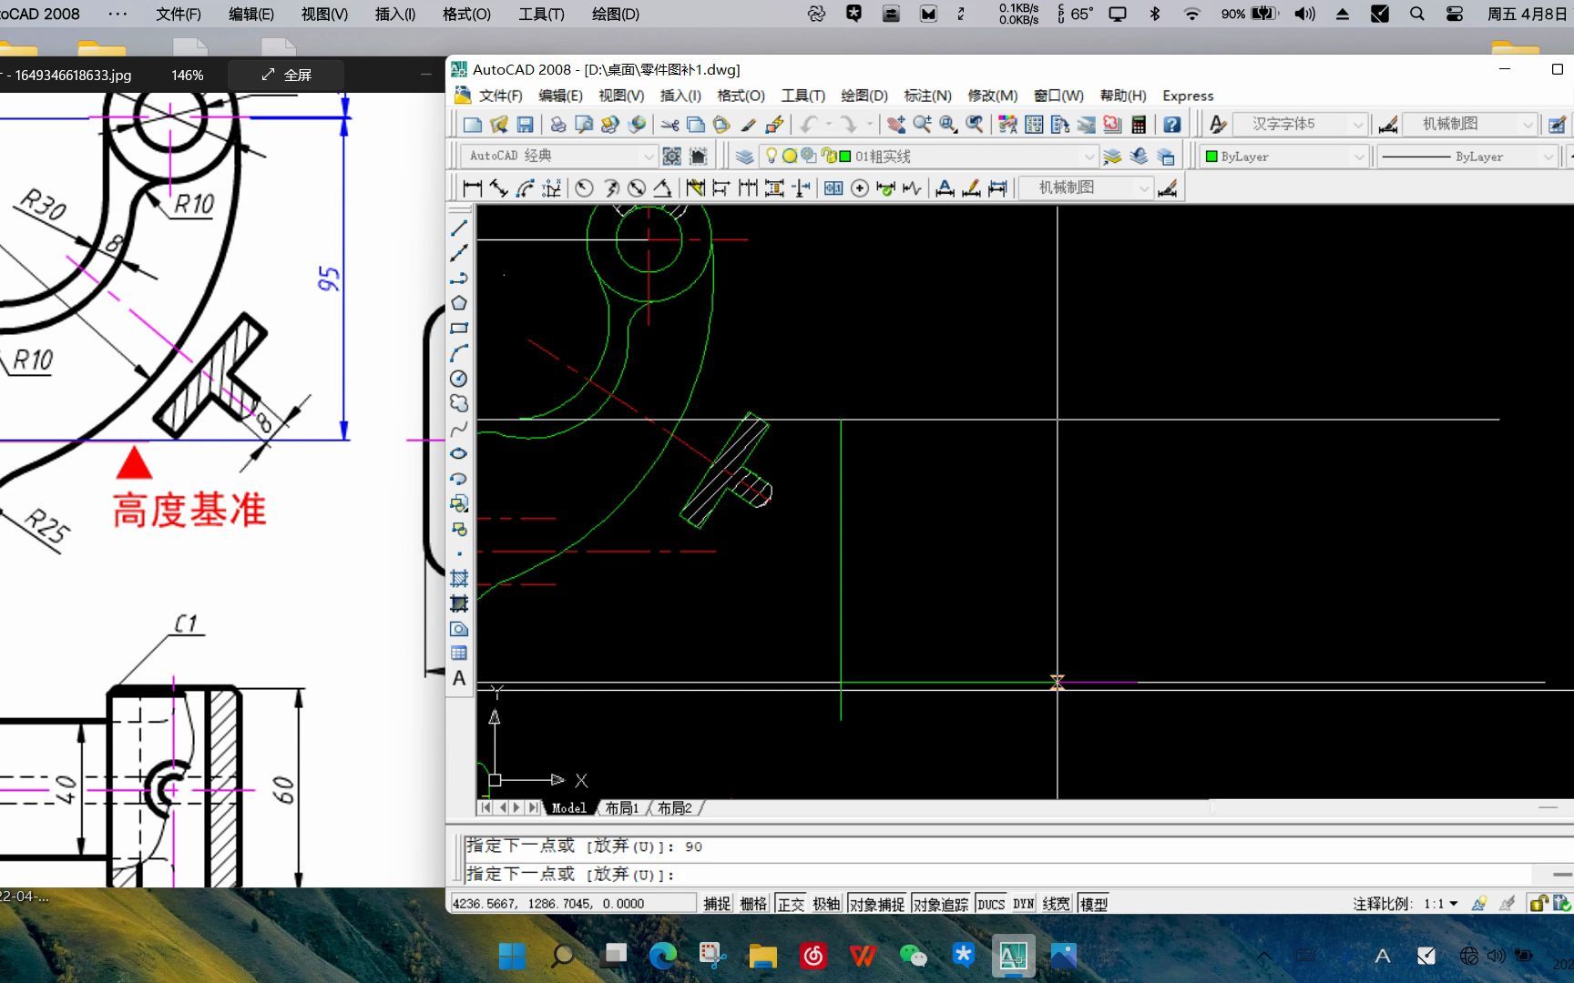Open the 绘图(D) menu

coord(864,96)
